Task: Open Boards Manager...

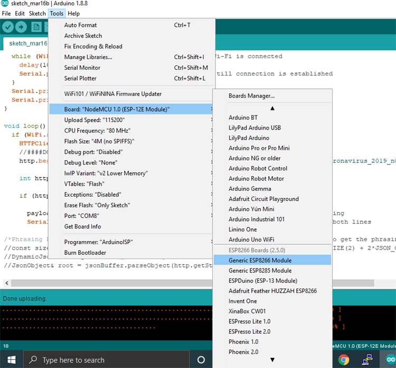Action: click(272, 96)
